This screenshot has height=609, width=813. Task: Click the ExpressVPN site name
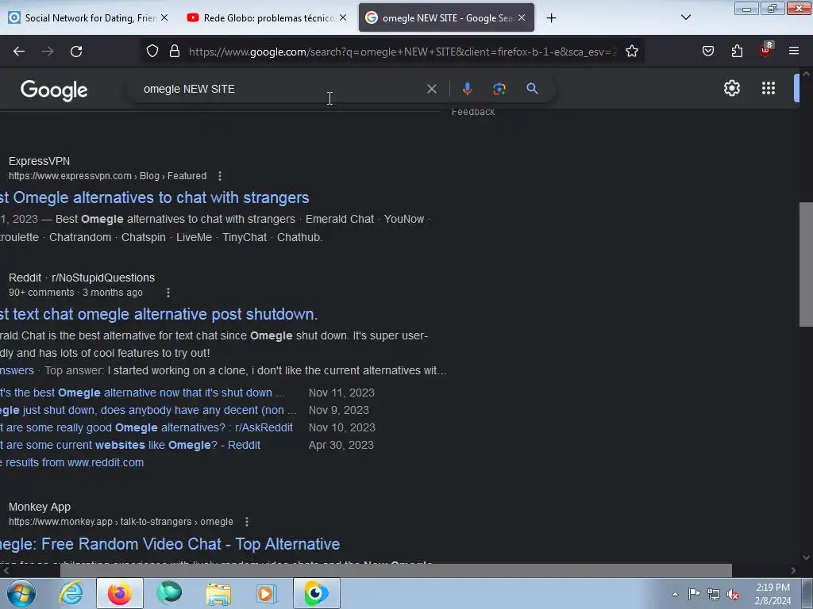tap(39, 161)
